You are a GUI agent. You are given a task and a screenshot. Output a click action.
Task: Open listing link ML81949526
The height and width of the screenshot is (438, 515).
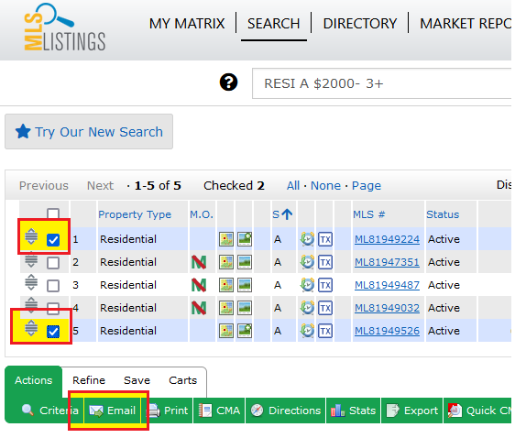(387, 331)
